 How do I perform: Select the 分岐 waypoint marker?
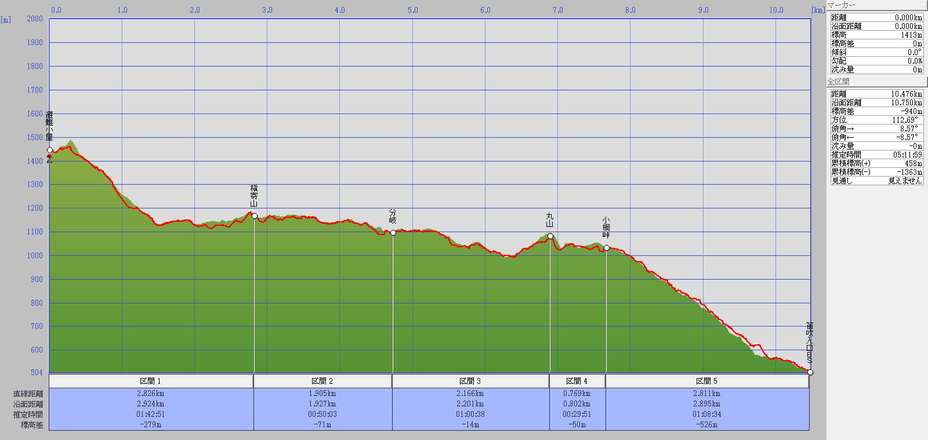(393, 233)
